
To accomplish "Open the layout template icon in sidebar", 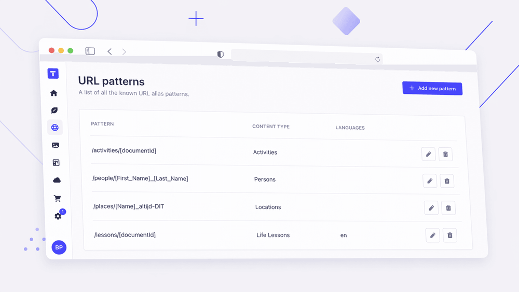I will [x=56, y=163].
